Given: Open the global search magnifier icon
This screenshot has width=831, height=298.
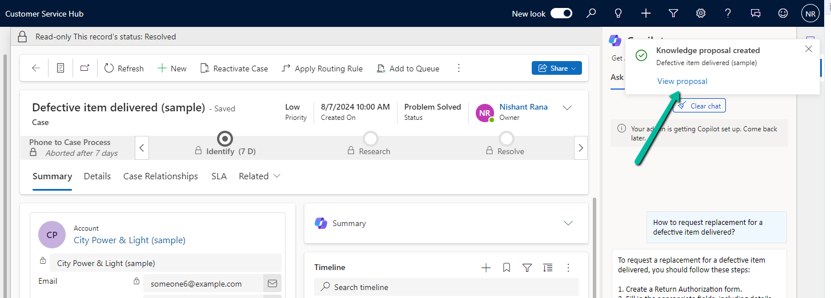Looking at the screenshot, I should coord(591,13).
